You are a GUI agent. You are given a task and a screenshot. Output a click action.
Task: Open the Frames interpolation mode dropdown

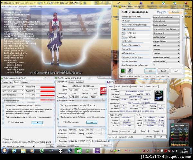(166, 17)
